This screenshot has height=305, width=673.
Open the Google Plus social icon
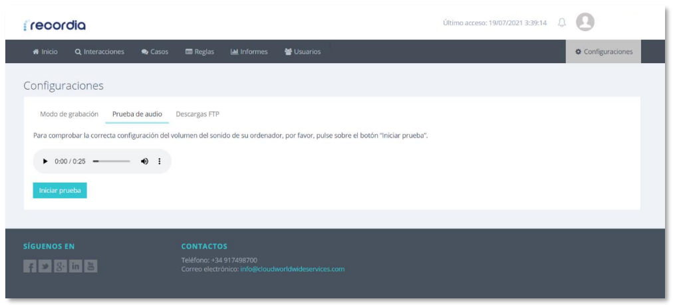[x=61, y=266]
